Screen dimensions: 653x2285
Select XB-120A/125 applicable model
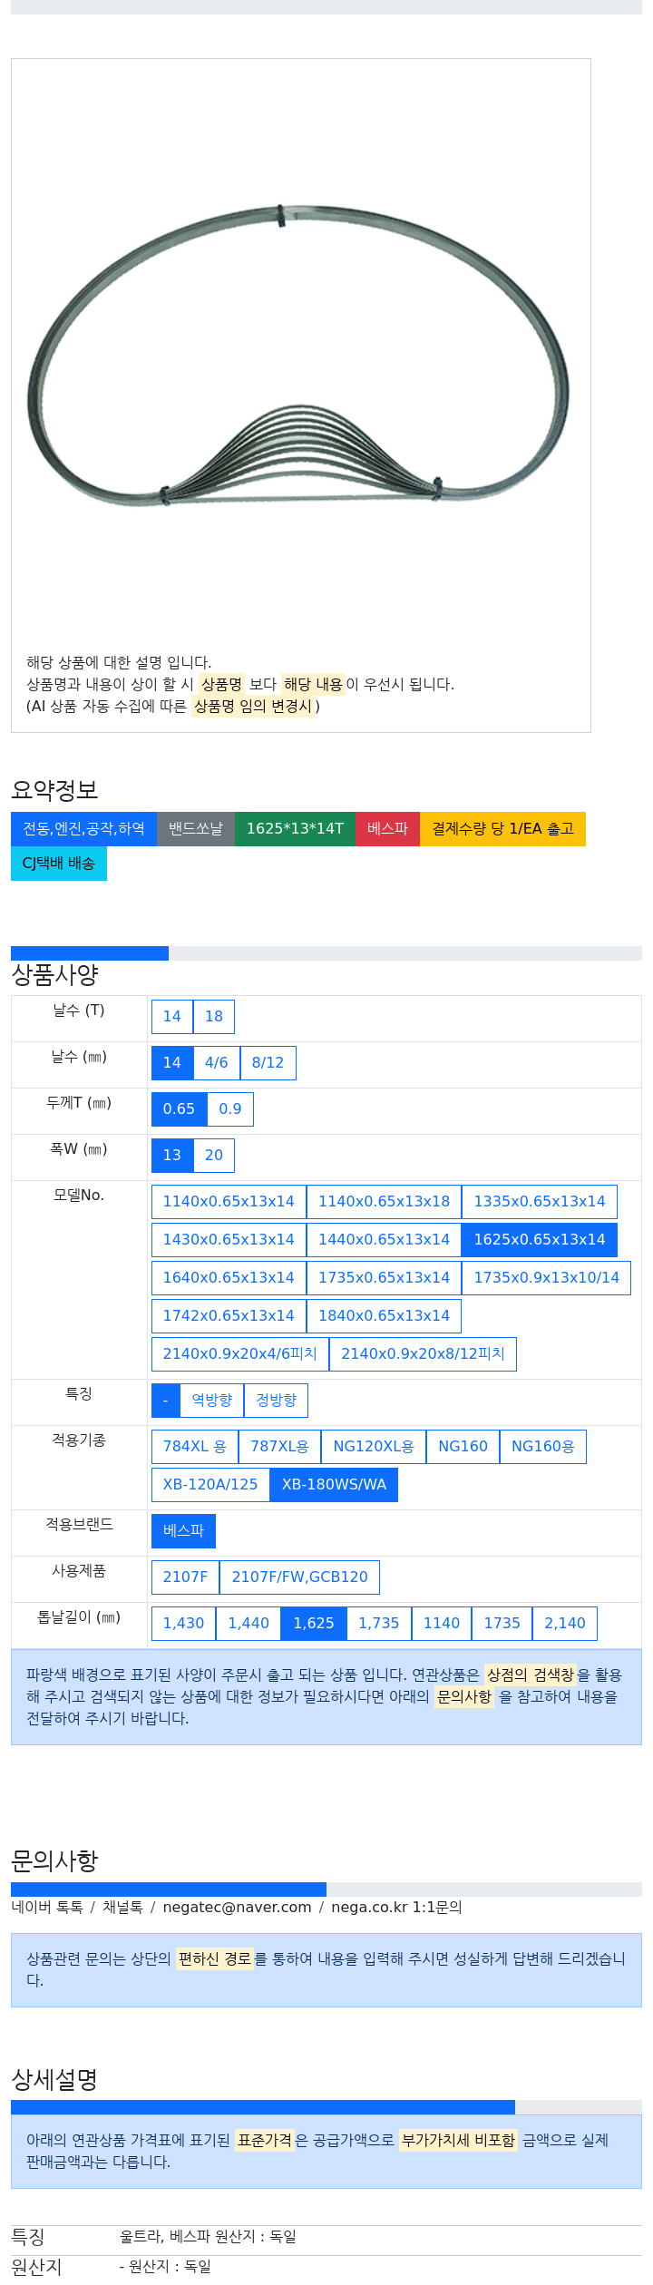point(210,1484)
